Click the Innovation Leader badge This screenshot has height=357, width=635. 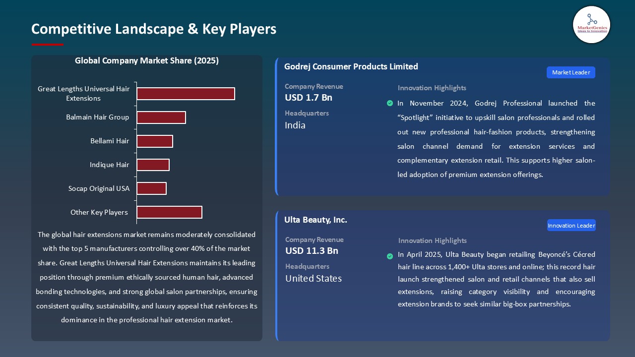571,225
